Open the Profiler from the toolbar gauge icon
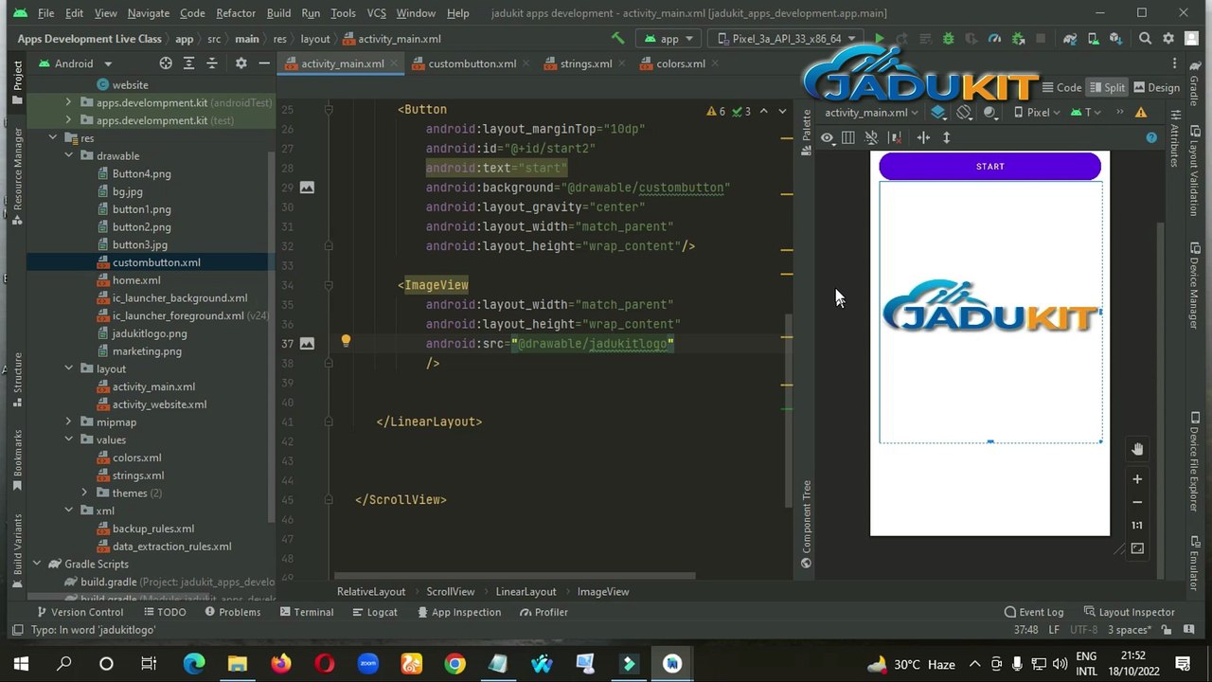The image size is (1212, 682). click(994, 39)
